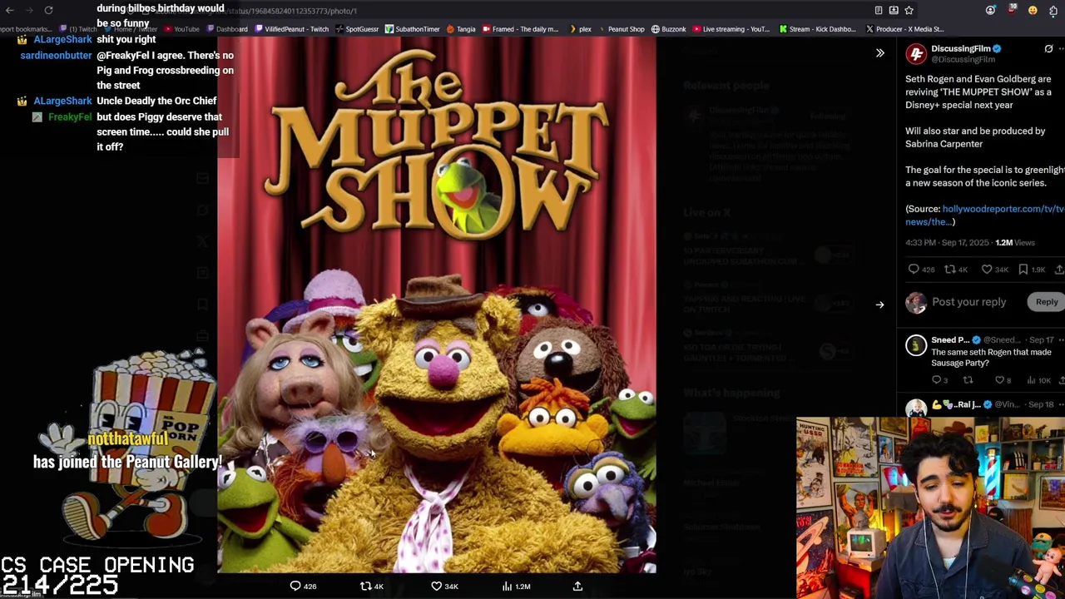
Task: Open DiscussingFilm profile avatar
Action: 916,54
